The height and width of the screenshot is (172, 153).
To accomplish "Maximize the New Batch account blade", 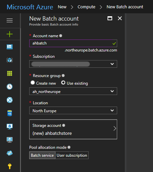I will coord(110,18).
